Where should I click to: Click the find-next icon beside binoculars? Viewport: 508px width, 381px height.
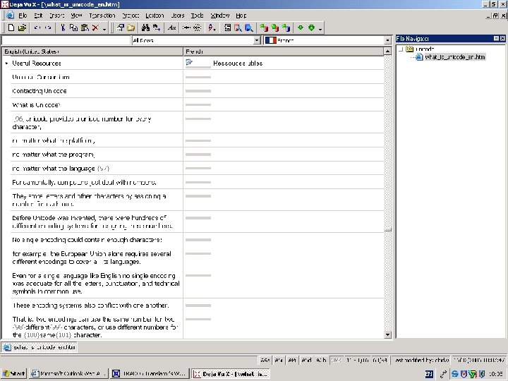(x=157, y=28)
